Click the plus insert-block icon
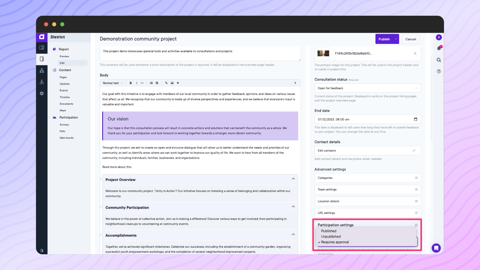Image resolution: width=480 pixels, height=270 pixels. [178, 83]
